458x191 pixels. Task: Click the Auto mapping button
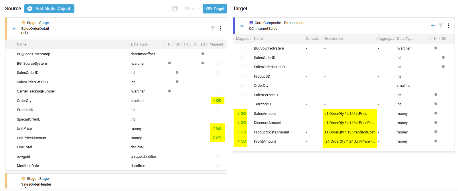tap(192, 9)
